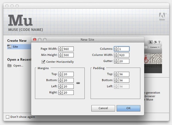
Task: Close the New Site dialog with red button
Action: 35,40
